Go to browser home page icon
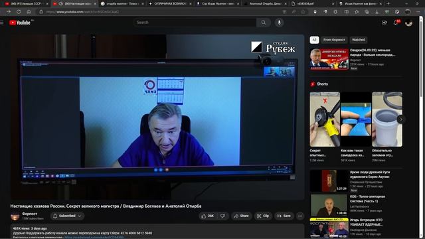Screen dimensions: 425x239 tap(29, 12)
